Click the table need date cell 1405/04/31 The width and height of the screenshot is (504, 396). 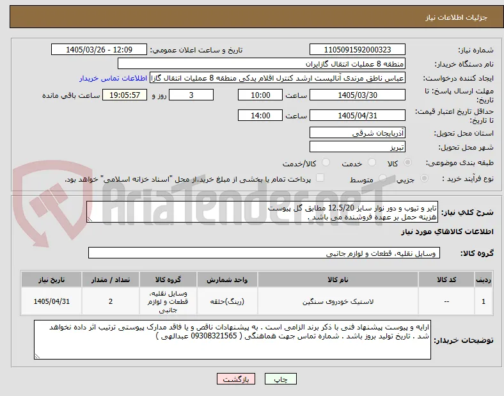tap(51, 301)
